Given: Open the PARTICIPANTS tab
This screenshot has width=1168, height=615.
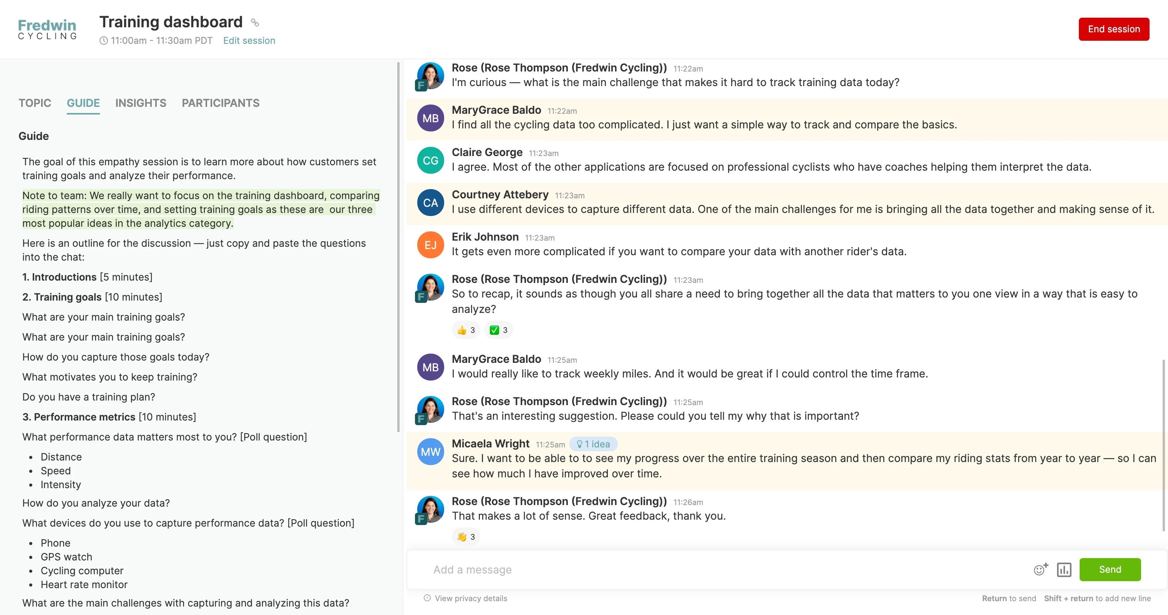Looking at the screenshot, I should coord(221,103).
